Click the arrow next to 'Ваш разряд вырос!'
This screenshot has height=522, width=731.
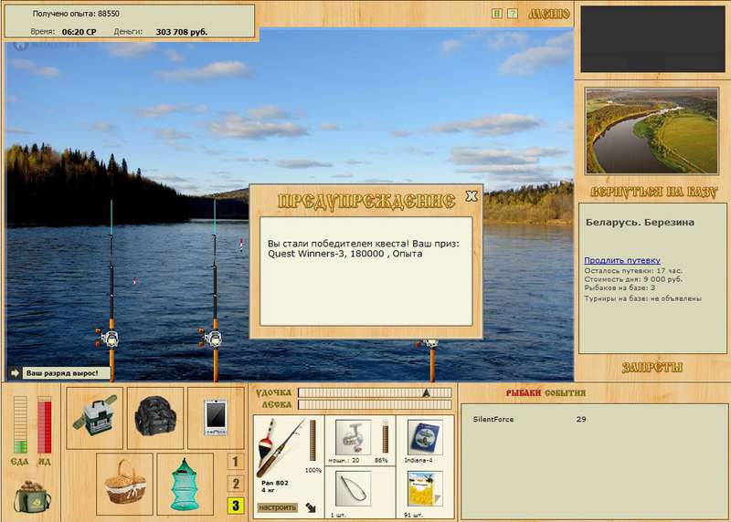pyautogui.click(x=15, y=373)
